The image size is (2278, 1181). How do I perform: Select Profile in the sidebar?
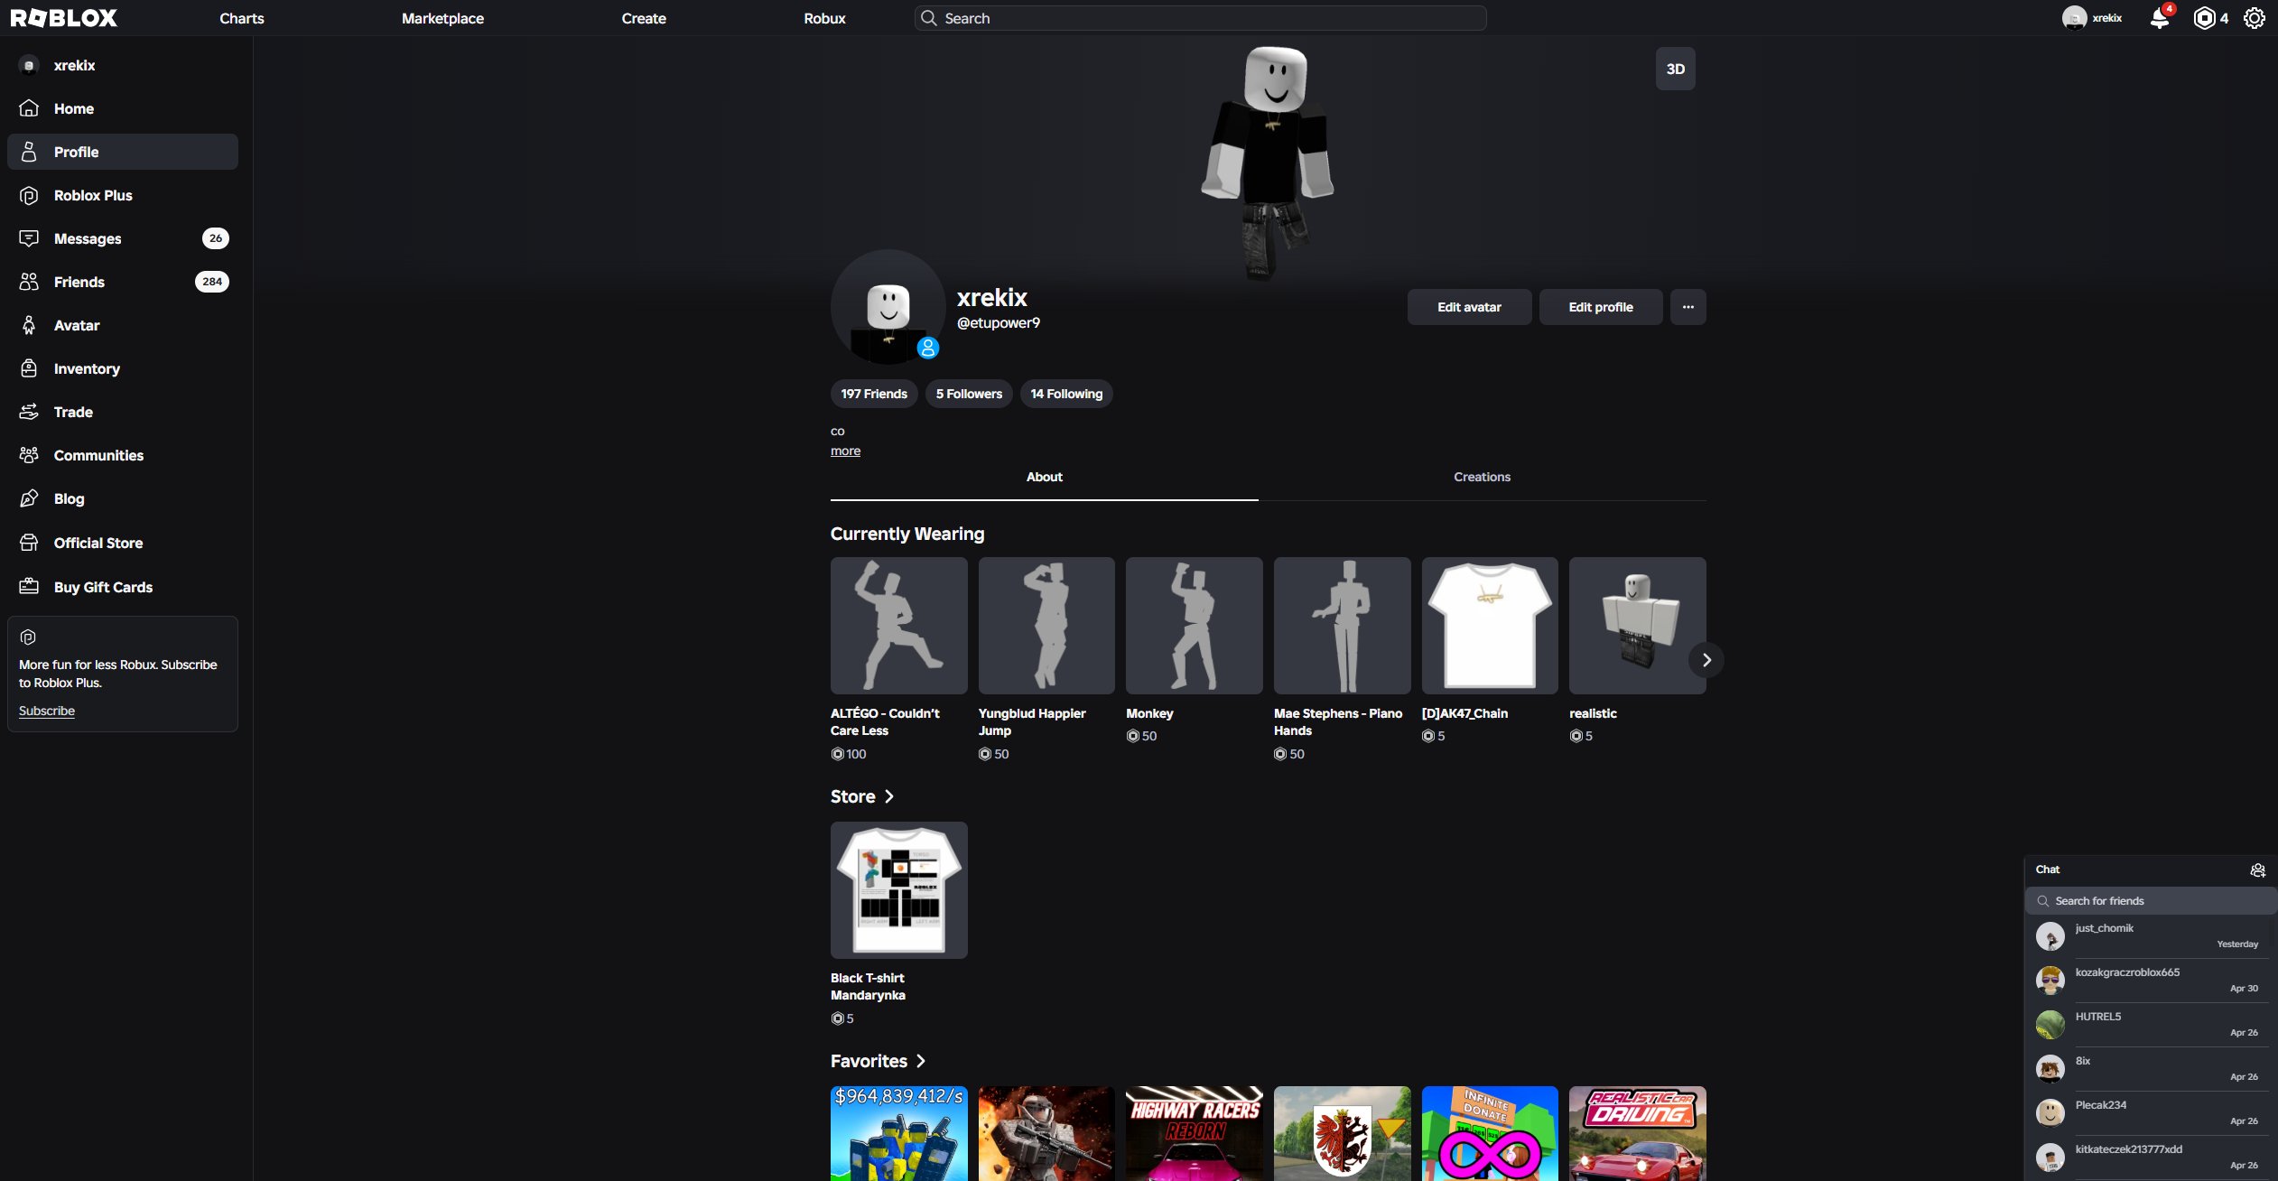(123, 152)
